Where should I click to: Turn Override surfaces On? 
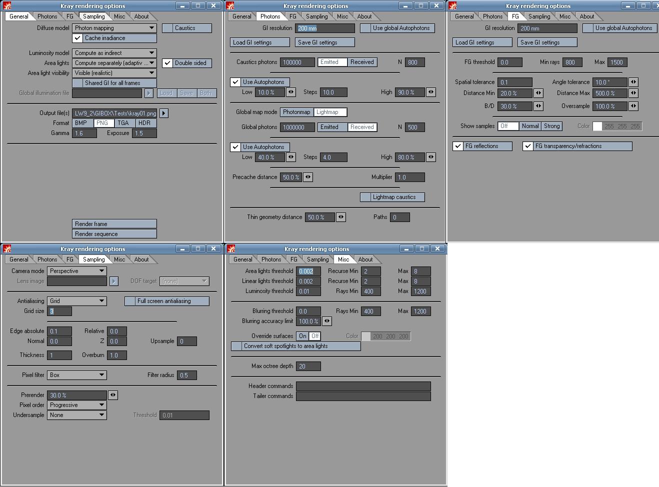[302, 336]
